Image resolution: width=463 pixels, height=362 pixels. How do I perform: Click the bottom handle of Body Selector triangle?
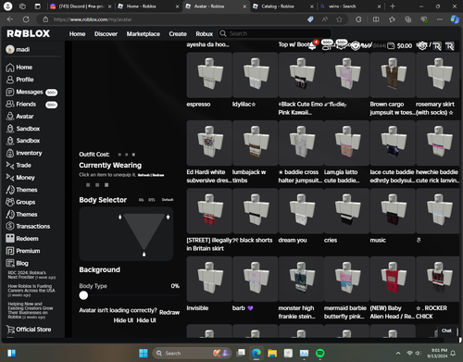[x=144, y=255]
